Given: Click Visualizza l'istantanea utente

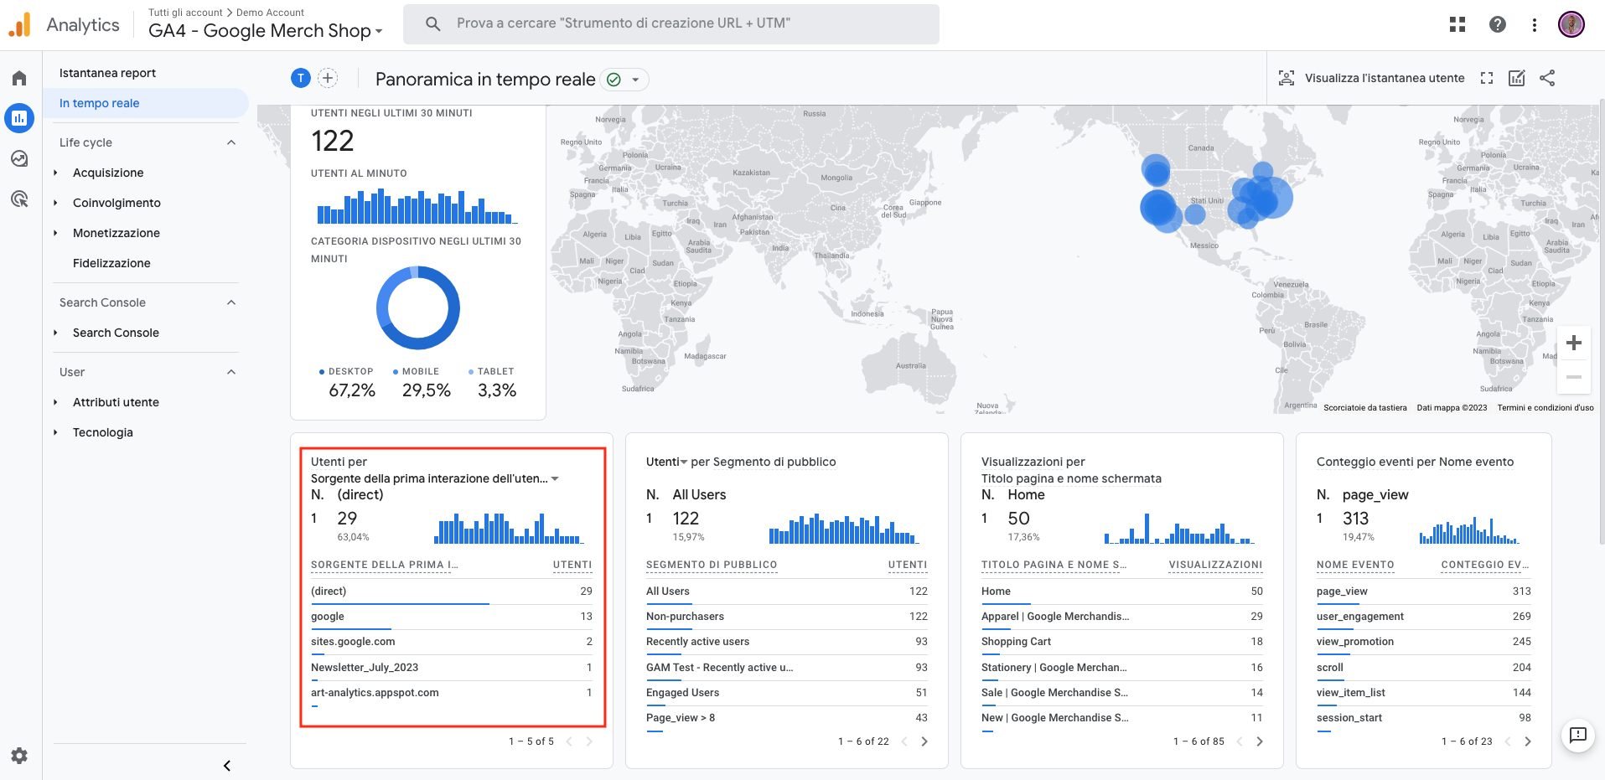Looking at the screenshot, I should click(1385, 78).
